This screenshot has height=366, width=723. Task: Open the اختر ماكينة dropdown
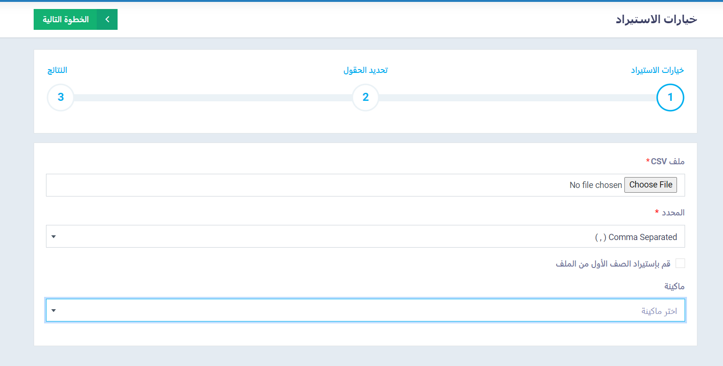pyautogui.click(x=366, y=310)
